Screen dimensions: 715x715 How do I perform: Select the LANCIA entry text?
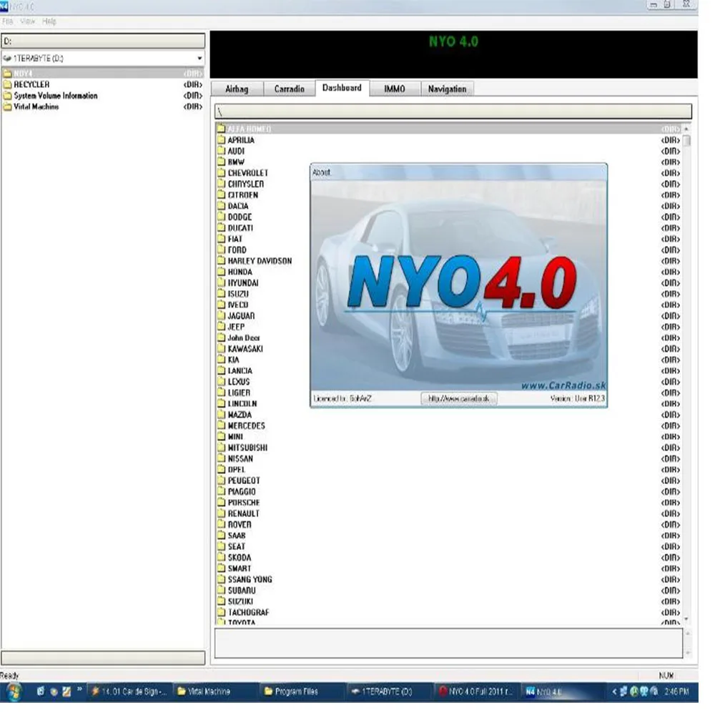point(240,370)
